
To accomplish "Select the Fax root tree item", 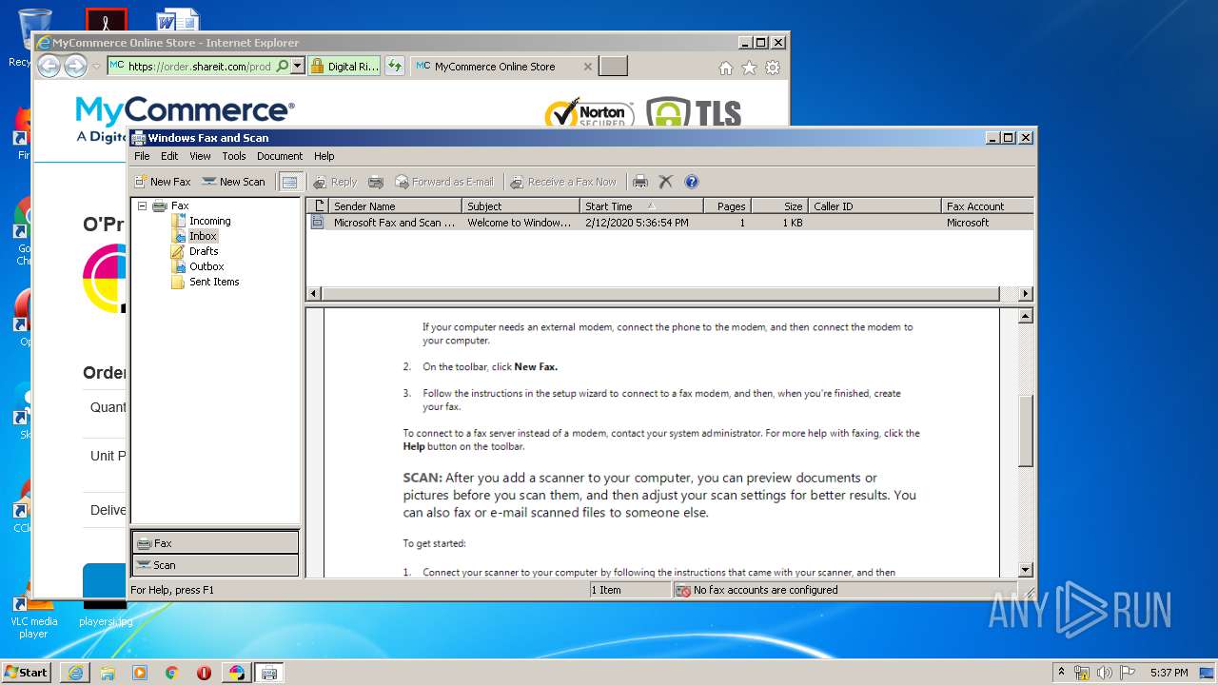I will pos(180,205).
